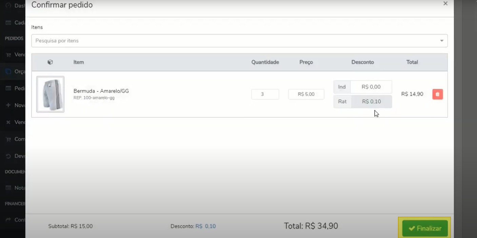Click the Orçamentos sidebar icon
Viewport: 477px width, 238px height.
(x=8, y=71)
